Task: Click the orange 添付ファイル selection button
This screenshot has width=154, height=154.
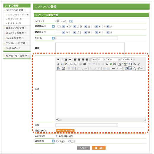Action: click(65, 131)
